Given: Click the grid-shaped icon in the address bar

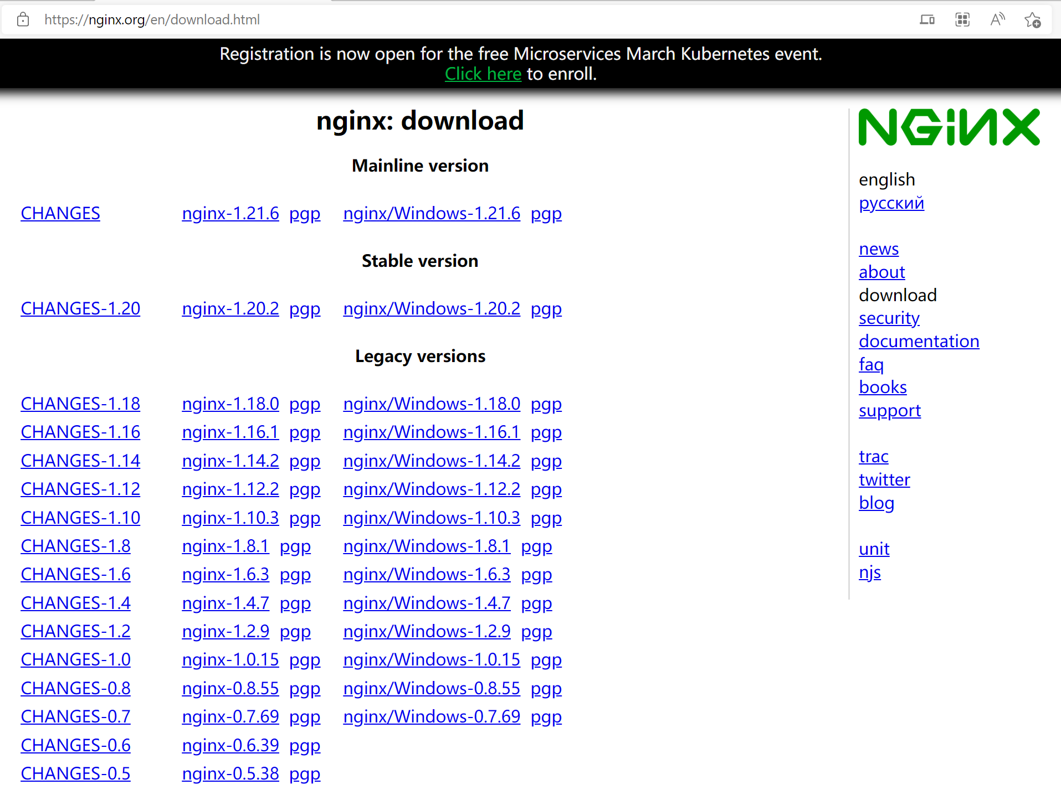Looking at the screenshot, I should point(962,20).
